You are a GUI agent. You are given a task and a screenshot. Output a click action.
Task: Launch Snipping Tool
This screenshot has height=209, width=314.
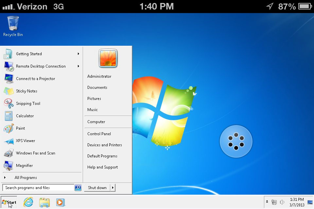28,104
